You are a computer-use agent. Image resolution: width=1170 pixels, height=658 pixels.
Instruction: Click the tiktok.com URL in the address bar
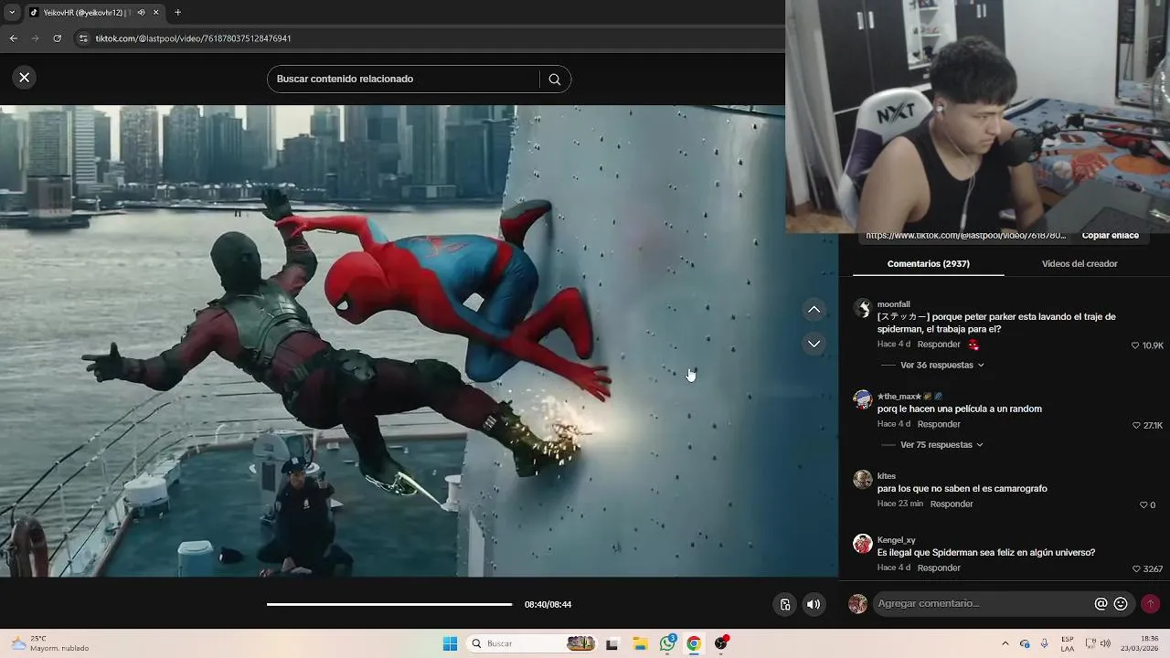pyautogui.click(x=193, y=38)
